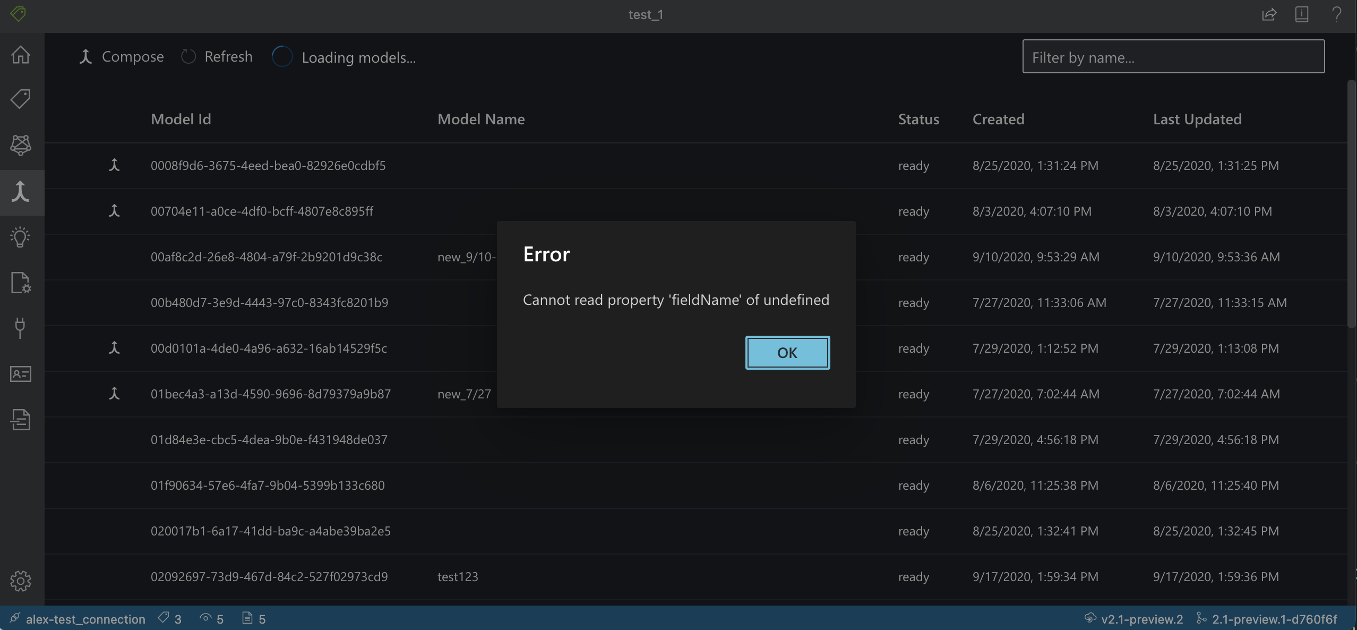This screenshot has height=630, width=1357.
Task: Open the application settings gear icon
Action: point(21,581)
